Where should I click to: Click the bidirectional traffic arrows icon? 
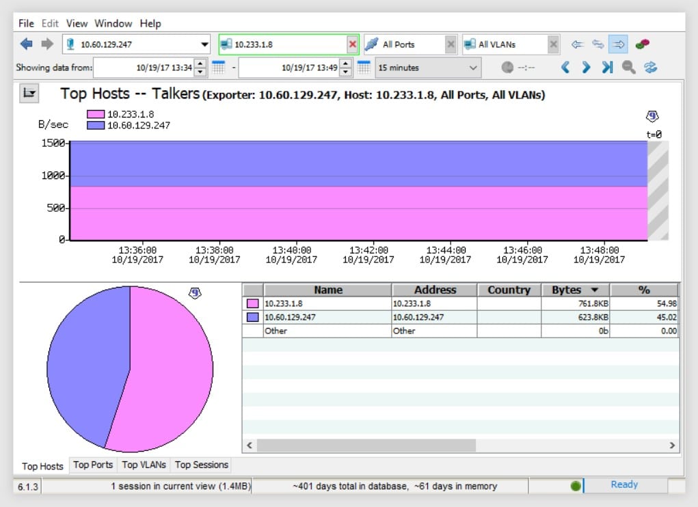click(x=597, y=43)
